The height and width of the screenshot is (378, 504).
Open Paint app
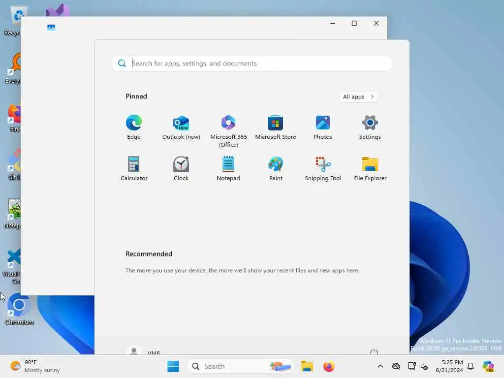point(276,169)
